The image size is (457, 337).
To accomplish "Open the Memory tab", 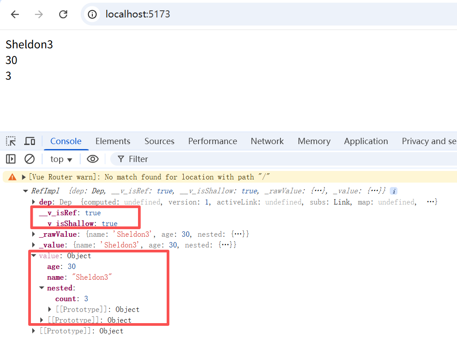I will 314,141.
